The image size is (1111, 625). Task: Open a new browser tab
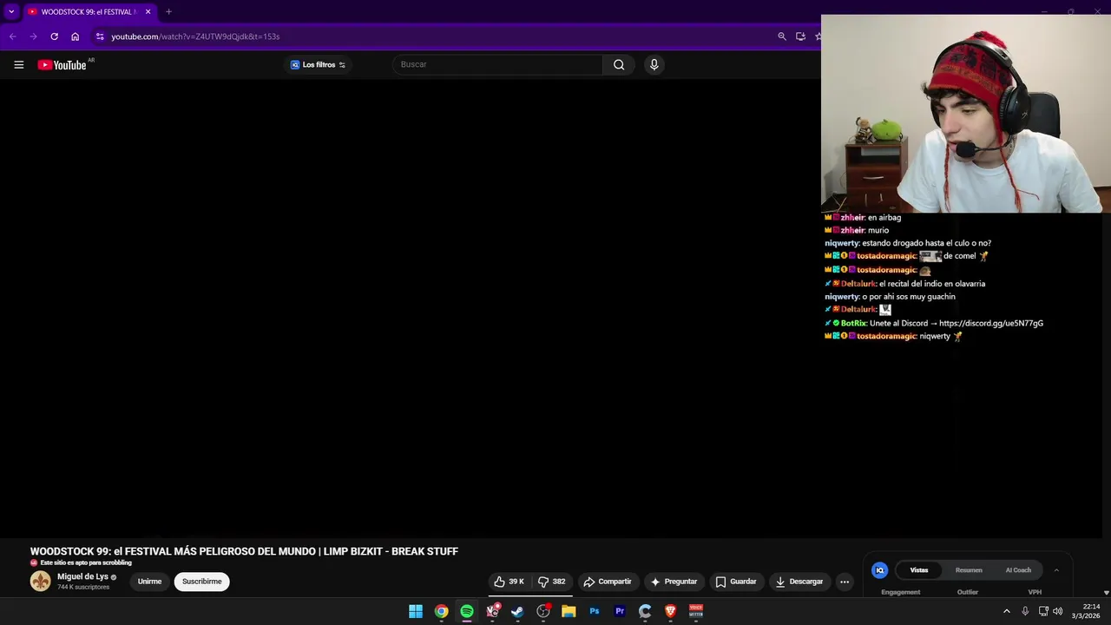point(168,11)
